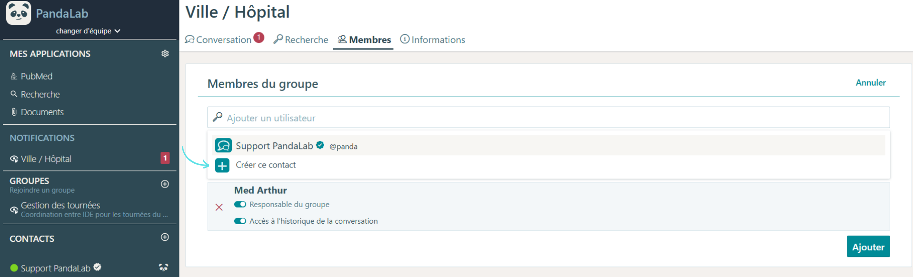Switch to the Informations tab

click(x=433, y=40)
